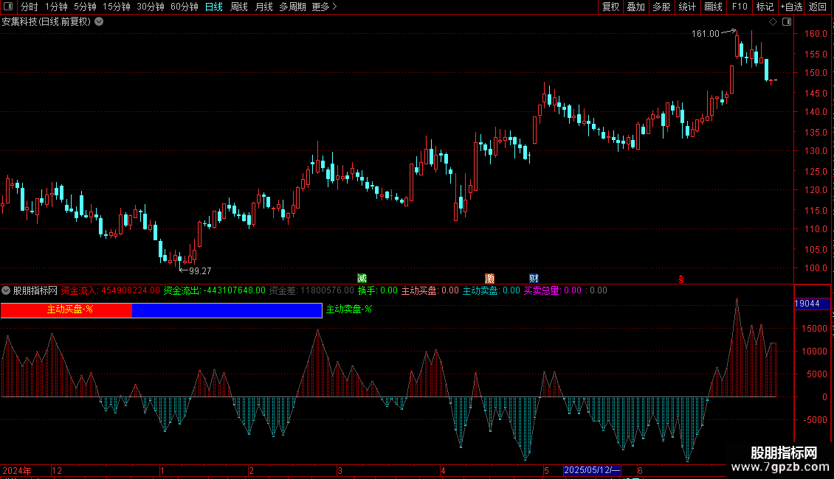Switch to 周线 weekly chart
This screenshot has width=834, height=479.
tap(239, 7)
